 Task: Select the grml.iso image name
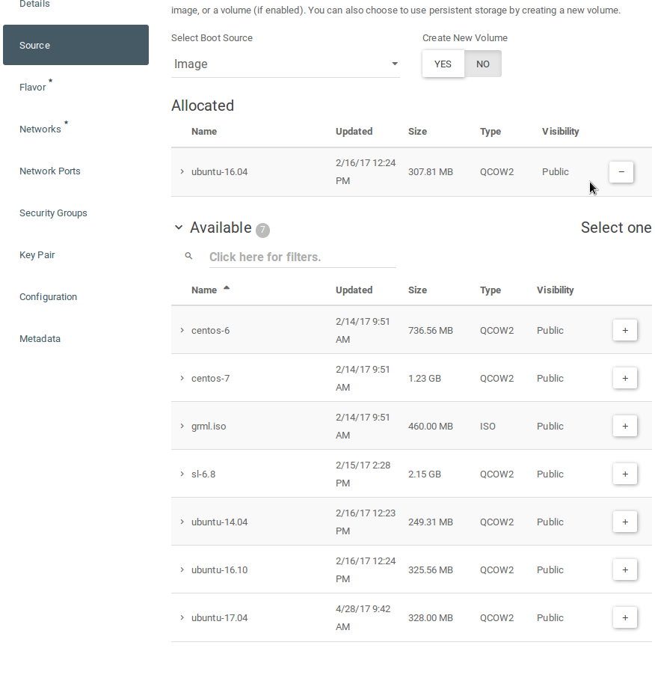pyautogui.click(x=209, y=427)
